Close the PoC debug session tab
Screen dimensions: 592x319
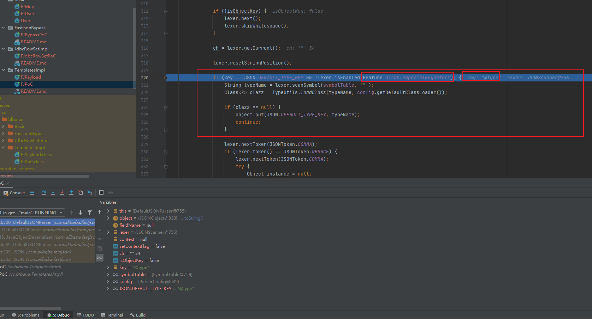click(x=8, y=183)
